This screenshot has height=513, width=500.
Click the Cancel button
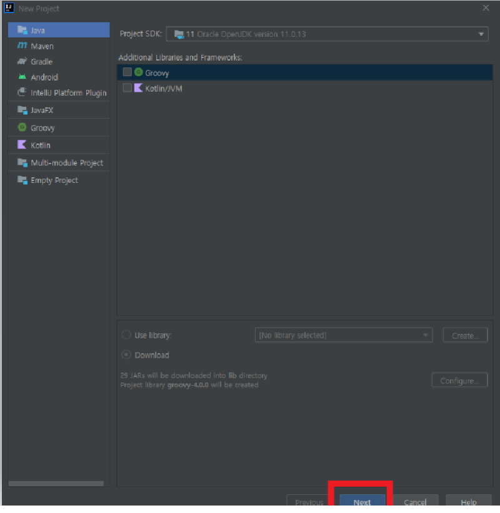tap(415, 501)
